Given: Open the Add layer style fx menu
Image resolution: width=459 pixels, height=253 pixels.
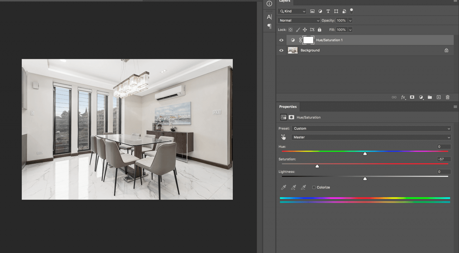Looking at the screenshot, I should tap(403, 97).
